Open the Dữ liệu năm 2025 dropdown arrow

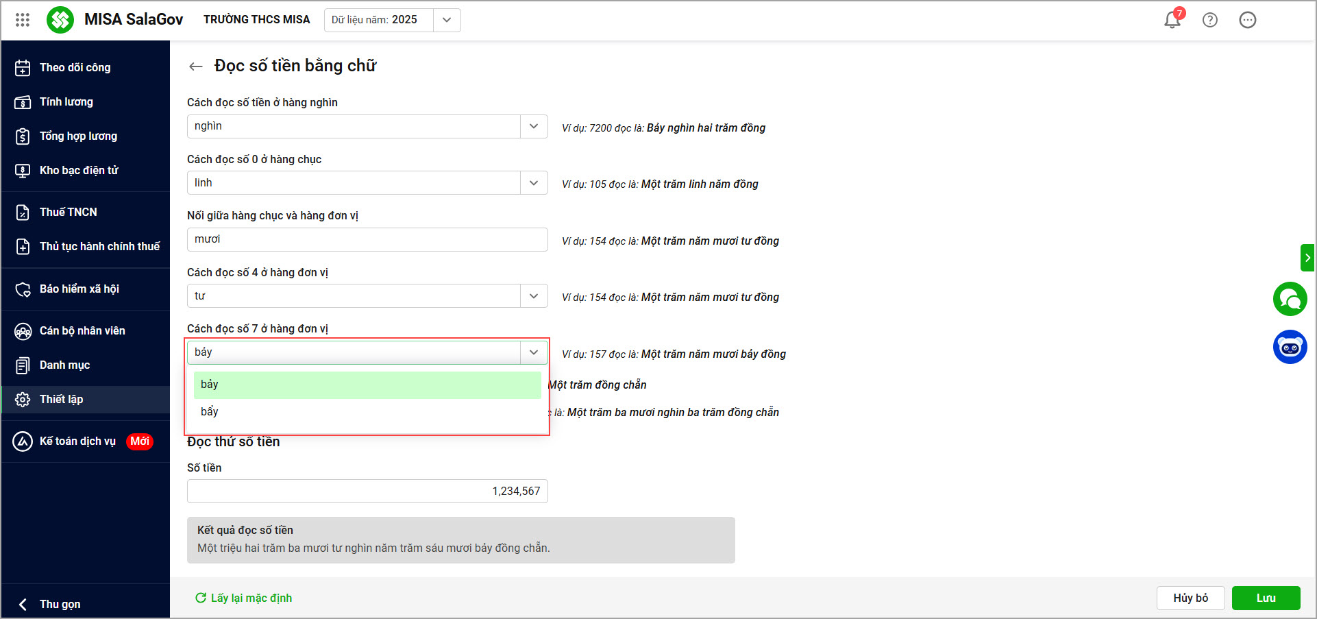[x=447, y=20]
